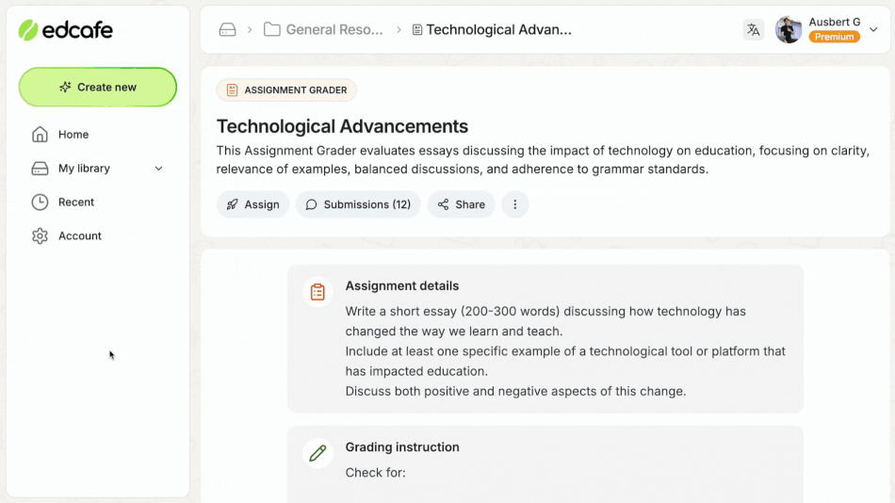Open Account settings in sidebar

79,236
